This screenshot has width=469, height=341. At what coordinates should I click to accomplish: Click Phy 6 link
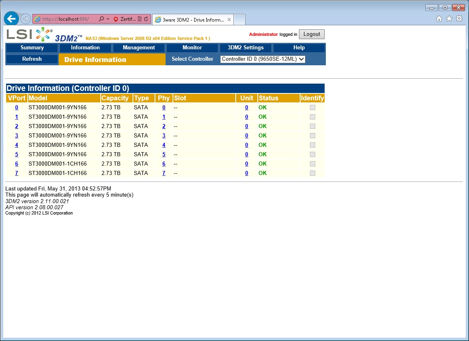tap(164, 164)
